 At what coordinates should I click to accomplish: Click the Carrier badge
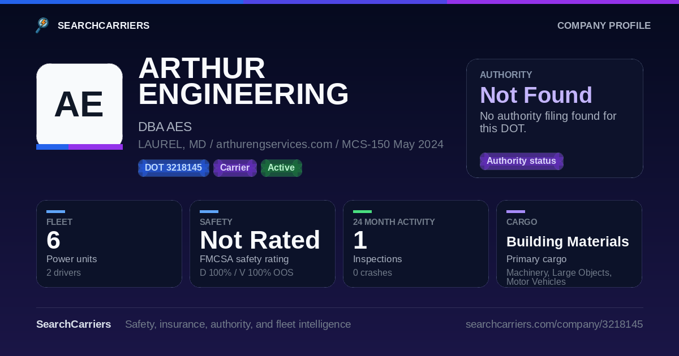(235, 168)
